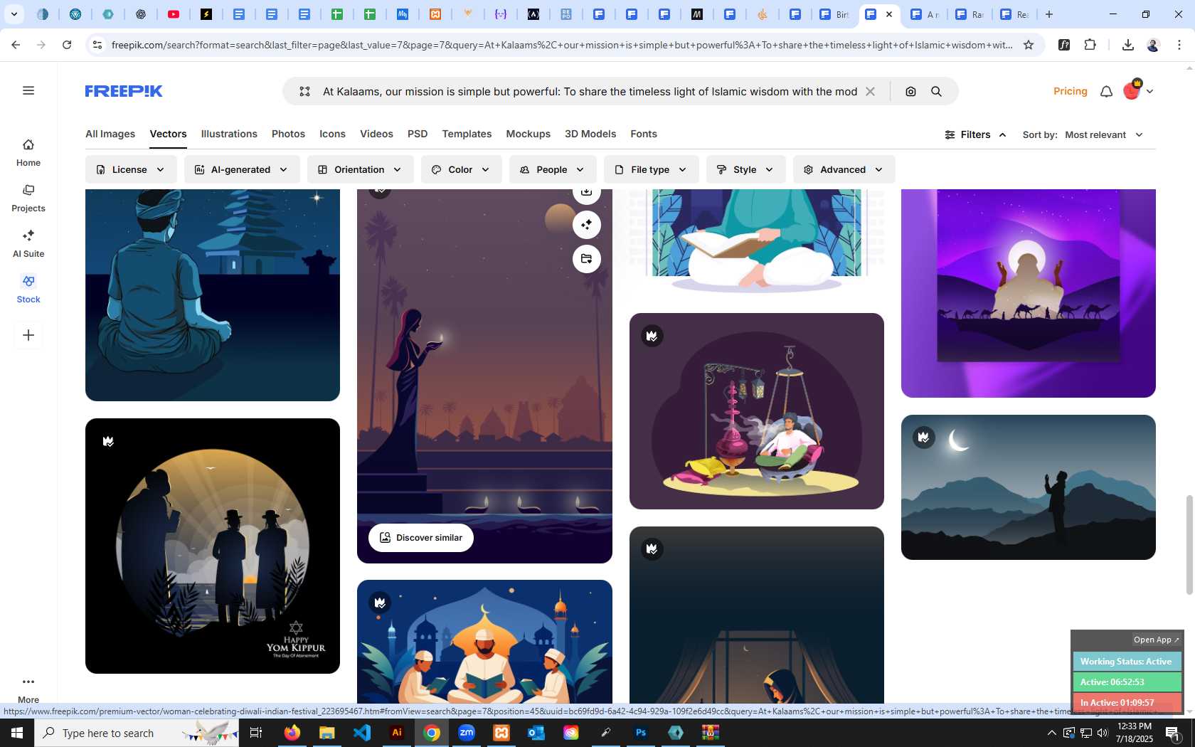Open the hookah lounge vector thumbnail
This screenshot has height=747, width=1195.
click(x=757, y=411)
